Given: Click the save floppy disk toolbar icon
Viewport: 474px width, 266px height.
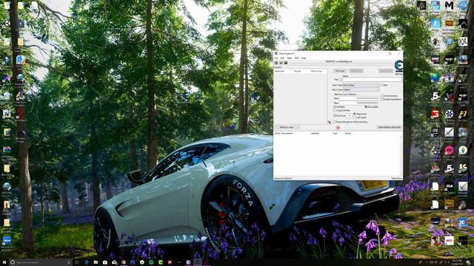Looking at the screenshot, I should click(286, 63).
